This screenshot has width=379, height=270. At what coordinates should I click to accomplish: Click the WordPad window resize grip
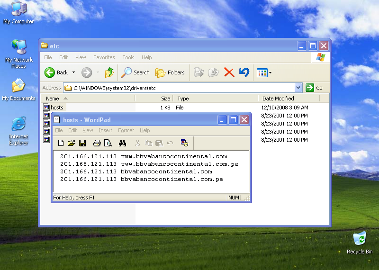point(247,198)
